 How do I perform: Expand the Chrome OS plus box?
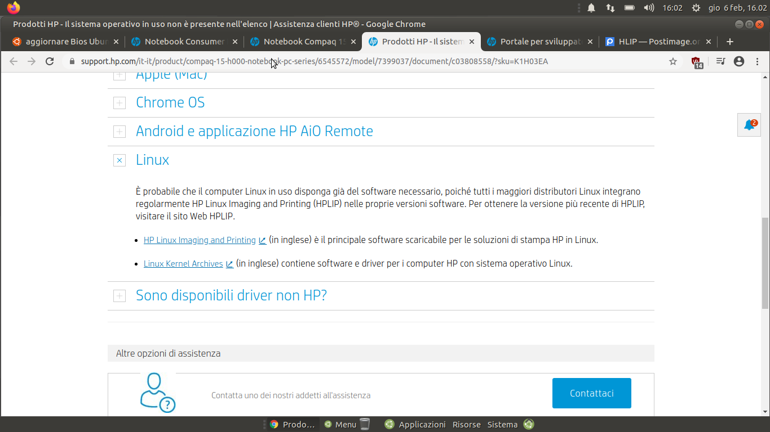(x=120, y=103)
